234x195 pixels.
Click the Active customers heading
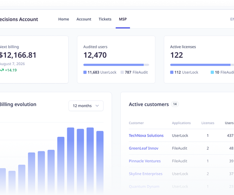(149, 104)
